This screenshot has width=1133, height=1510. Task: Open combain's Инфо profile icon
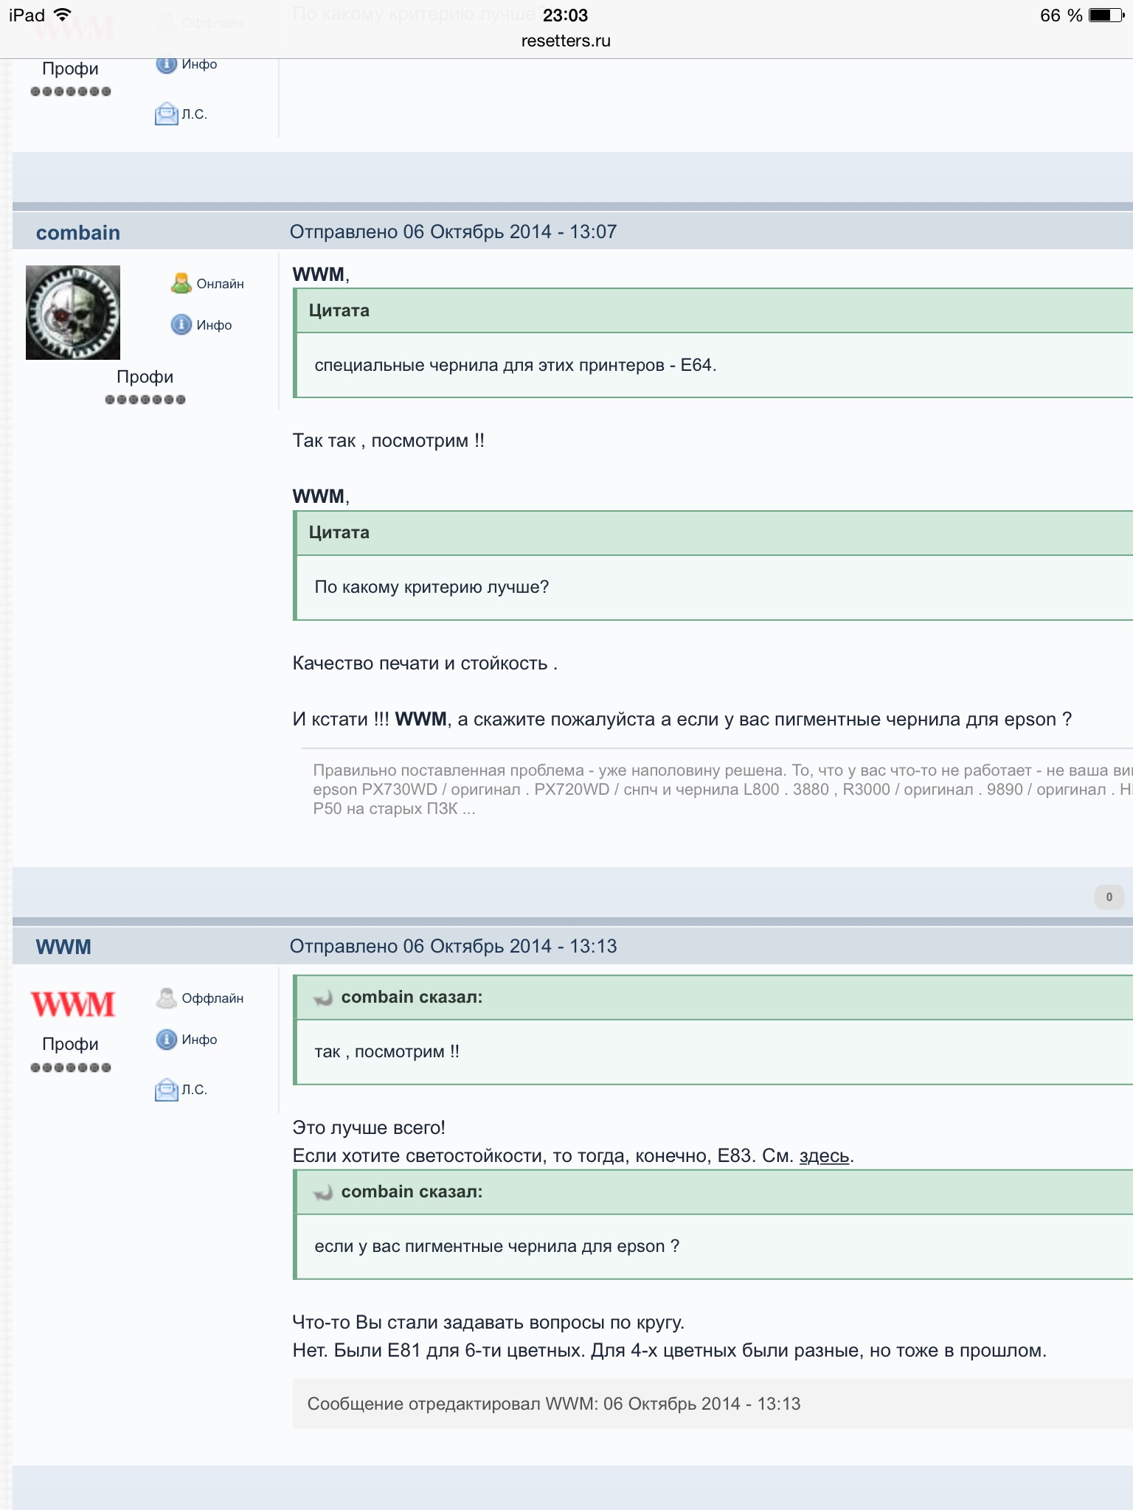(181, 324)
